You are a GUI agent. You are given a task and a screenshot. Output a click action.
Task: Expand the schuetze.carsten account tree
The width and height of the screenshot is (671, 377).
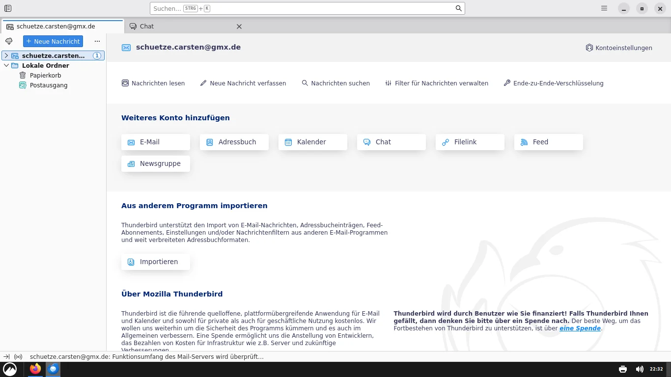pos(6,55)
